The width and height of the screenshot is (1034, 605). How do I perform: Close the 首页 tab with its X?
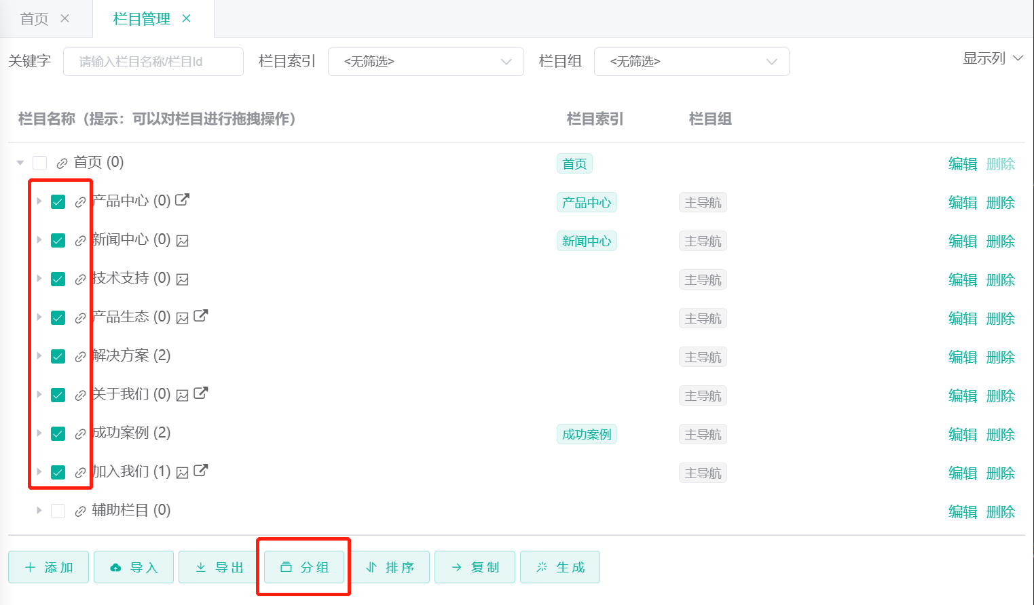(65, 18)
